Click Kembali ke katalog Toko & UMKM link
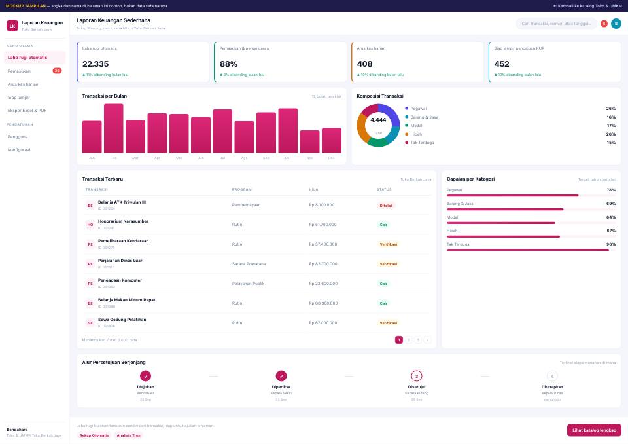Viewport: 628px width, 444px height. coord(587,6)
